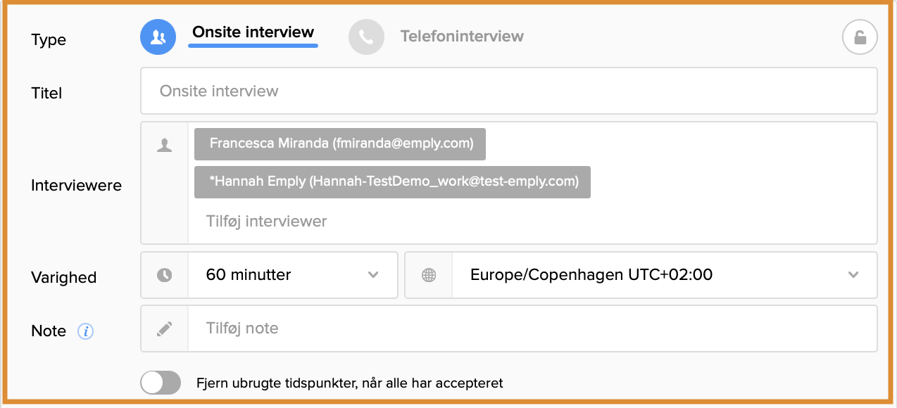Click the padlock icon in top-right corner
Image resolution: width=897 pixels, height=408 pixels.
pos(860,38)
